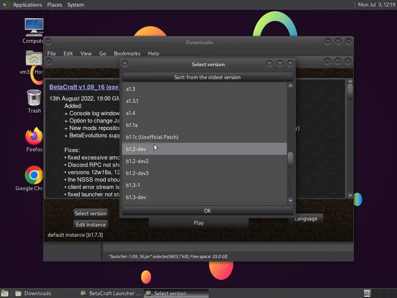Click the show desktop icon in bottom panel
This screenshot has height=298, width=397.
tap(5, 293)
